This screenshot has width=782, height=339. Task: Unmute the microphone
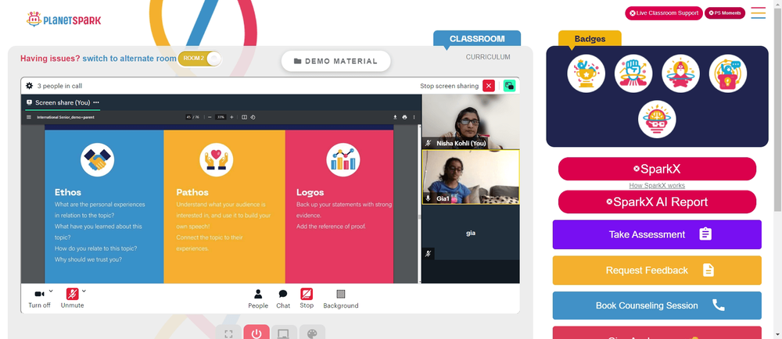pyautogui.click(x=72, y=298)
